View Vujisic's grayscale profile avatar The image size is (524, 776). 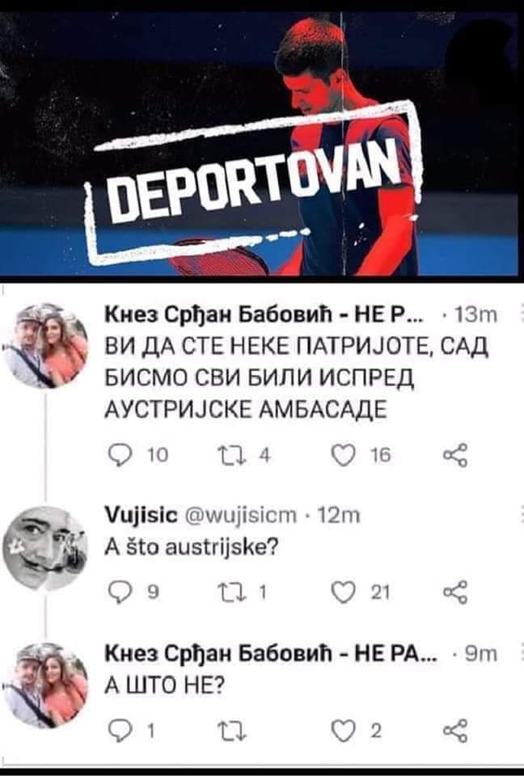(x=45, y=548)
